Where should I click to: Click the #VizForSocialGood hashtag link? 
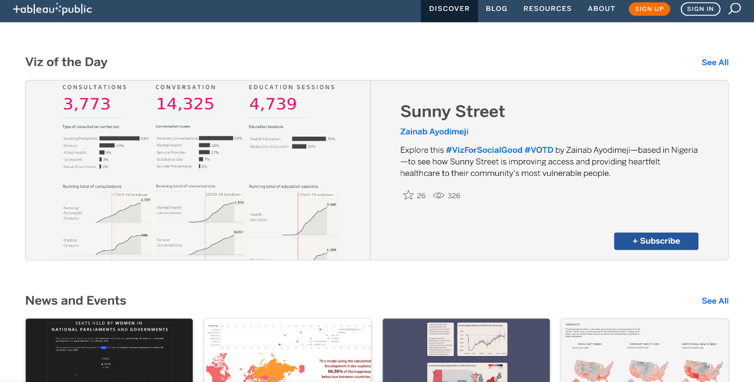(x=483, y=150)
